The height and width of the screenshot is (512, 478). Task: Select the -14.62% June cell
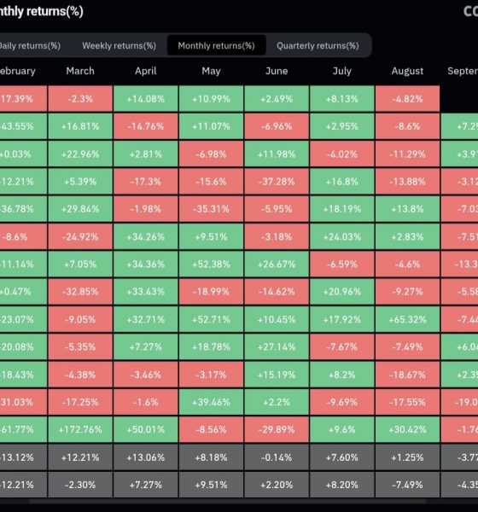[x=277, y=292]
